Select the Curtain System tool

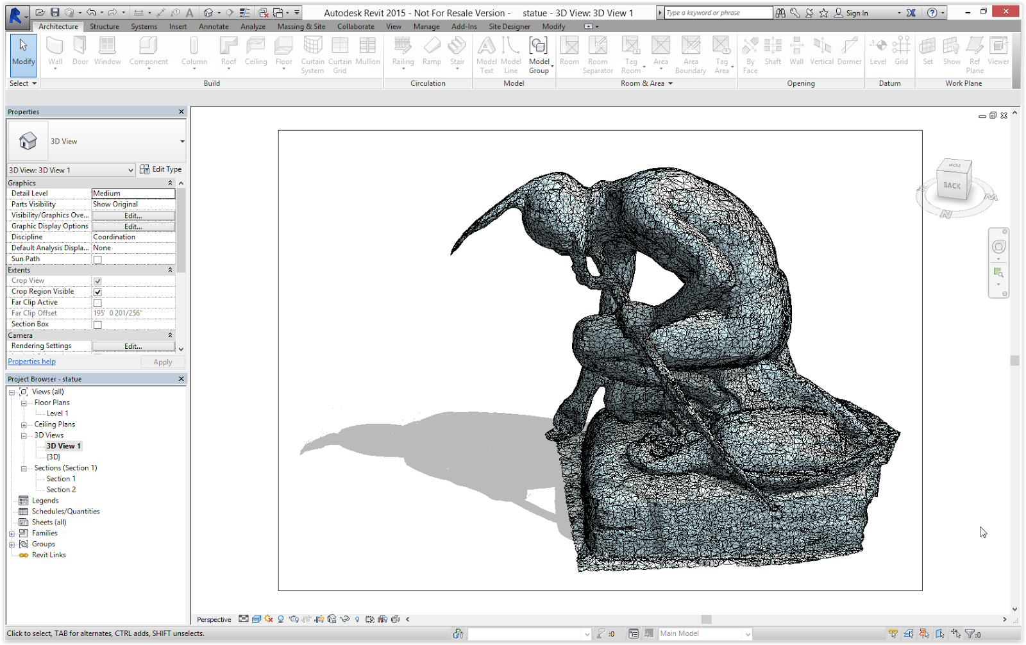coord(312,54)
